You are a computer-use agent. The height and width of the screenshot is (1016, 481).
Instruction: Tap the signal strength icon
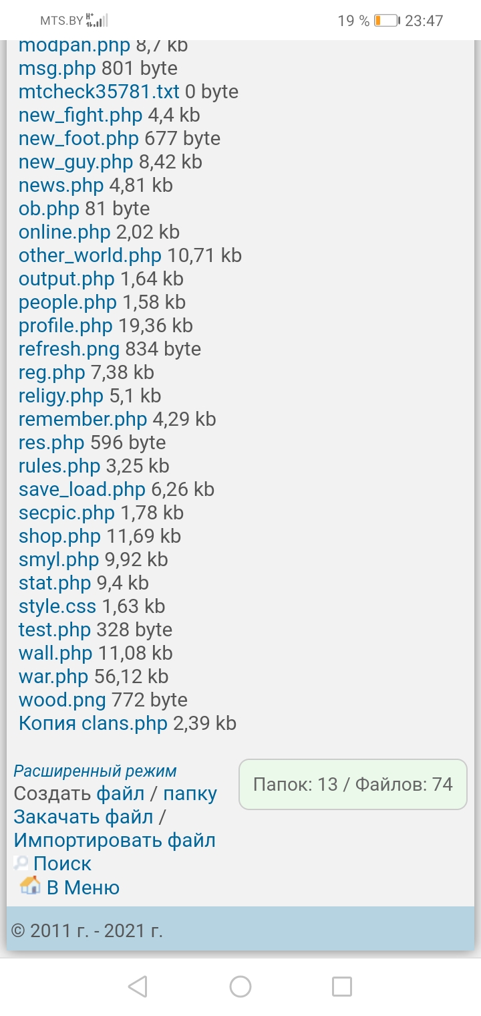click(97, 20)
